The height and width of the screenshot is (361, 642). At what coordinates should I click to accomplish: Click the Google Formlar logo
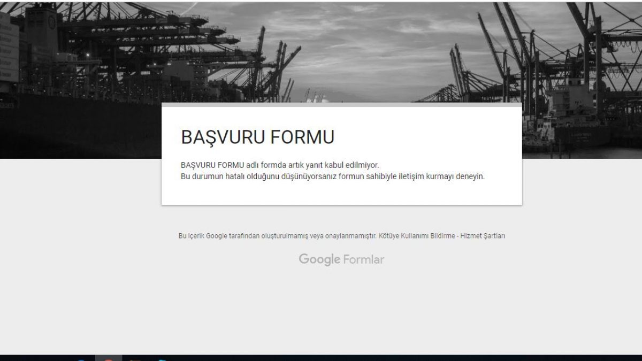(341, 259)
